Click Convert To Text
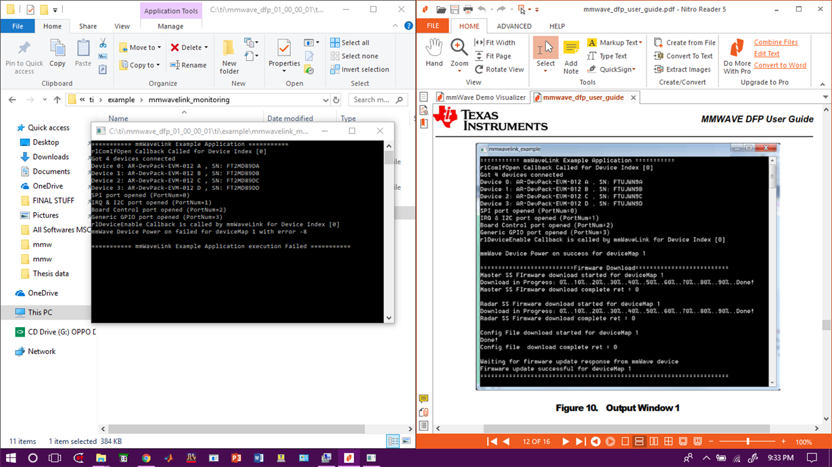This screenshot has width=832, height=467. coord(683,56)
